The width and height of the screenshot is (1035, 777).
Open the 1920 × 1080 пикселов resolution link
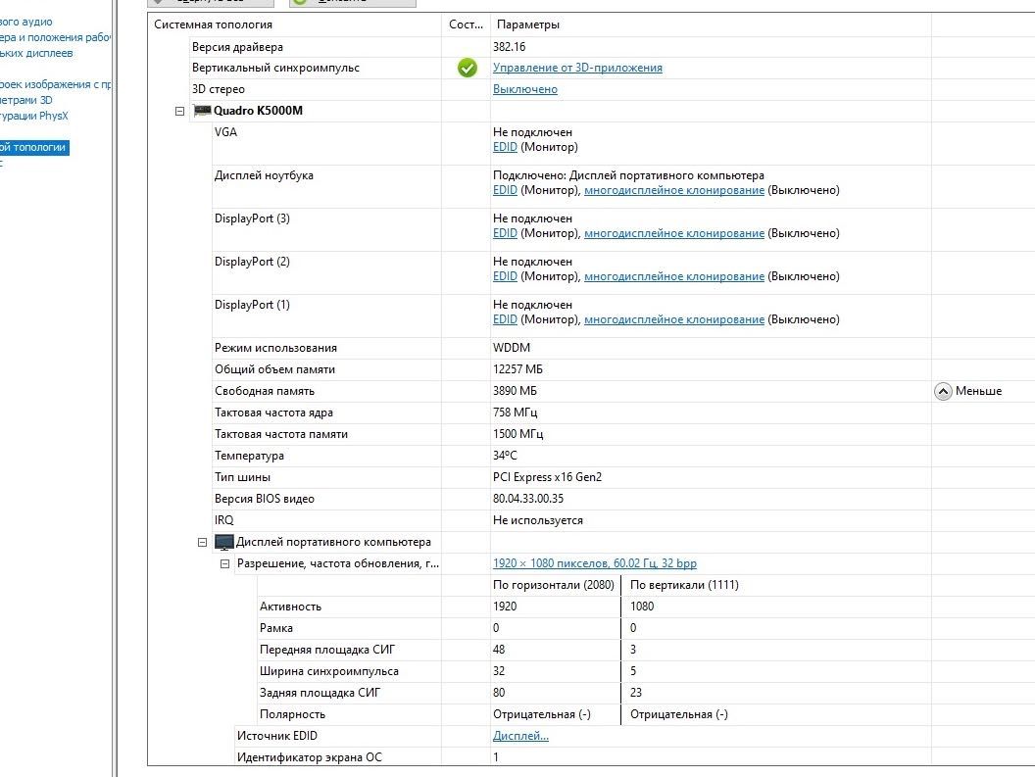(595, 563)
